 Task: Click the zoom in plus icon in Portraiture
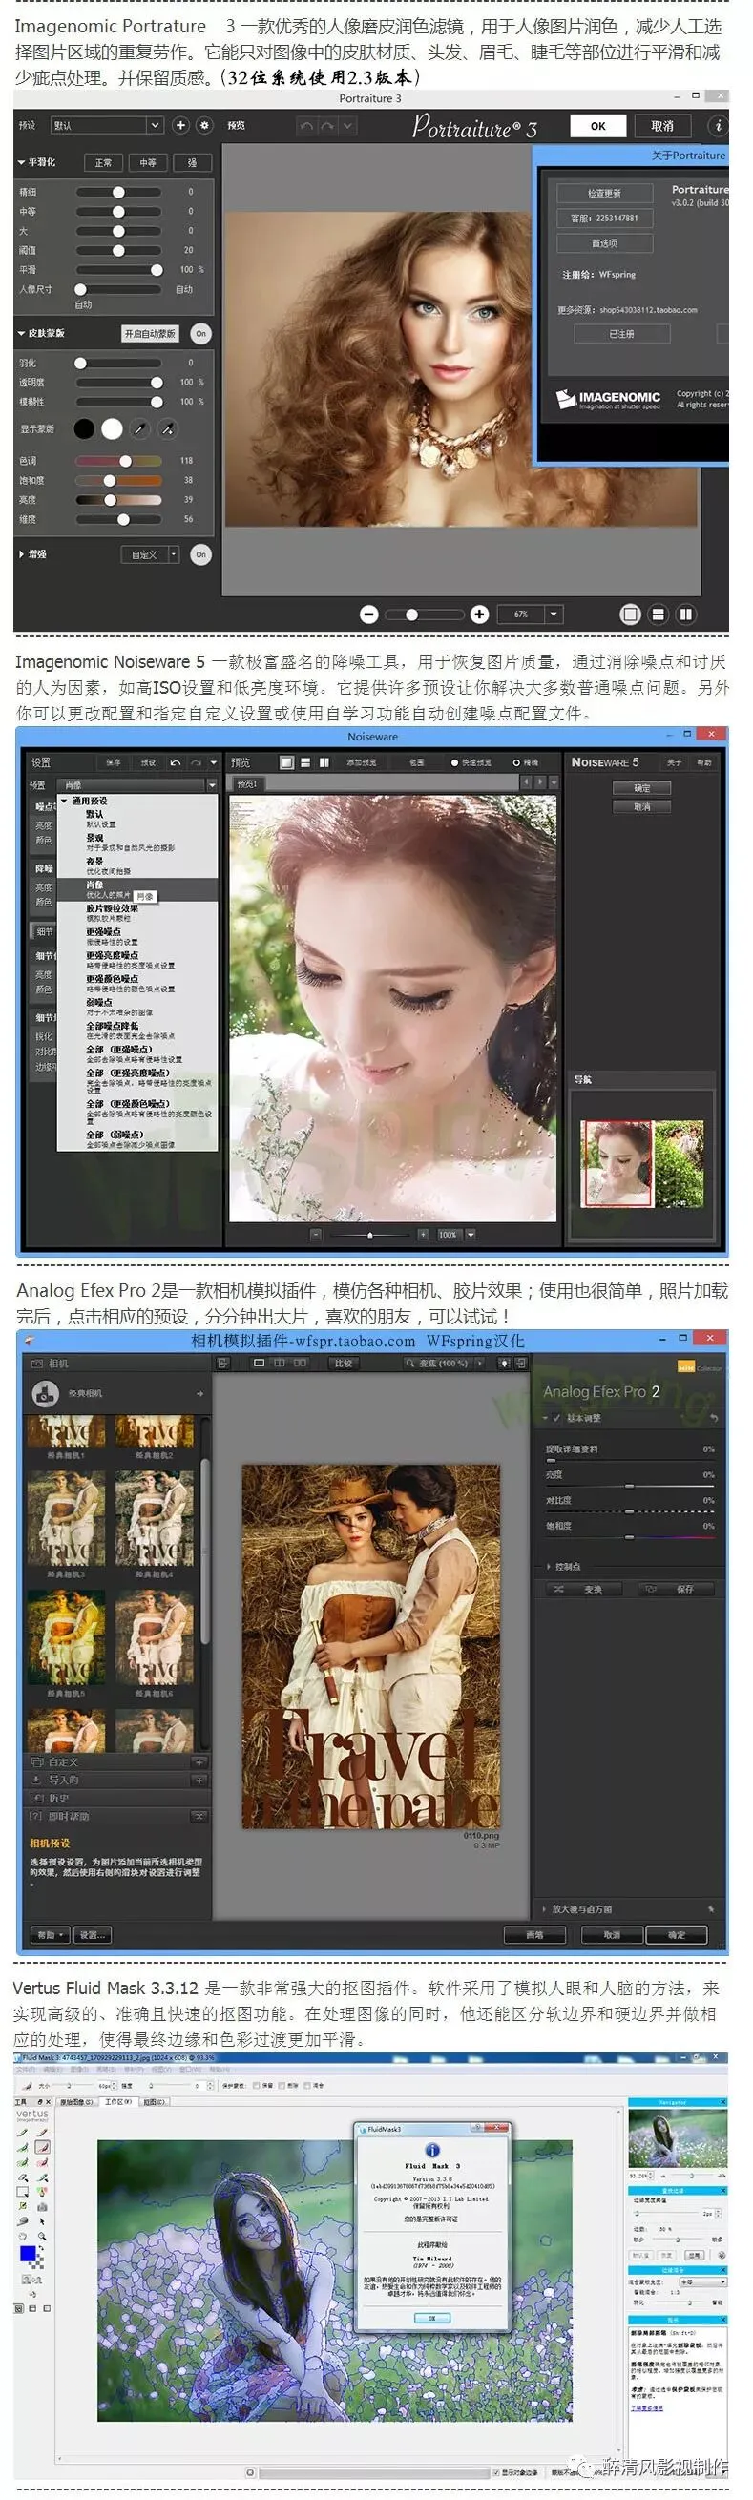point(479,614)
